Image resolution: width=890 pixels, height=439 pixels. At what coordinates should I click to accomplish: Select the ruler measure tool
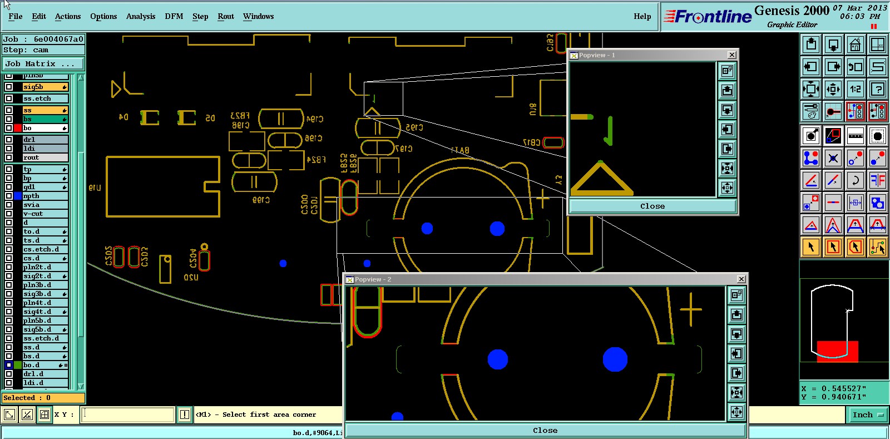click(856, 136)
